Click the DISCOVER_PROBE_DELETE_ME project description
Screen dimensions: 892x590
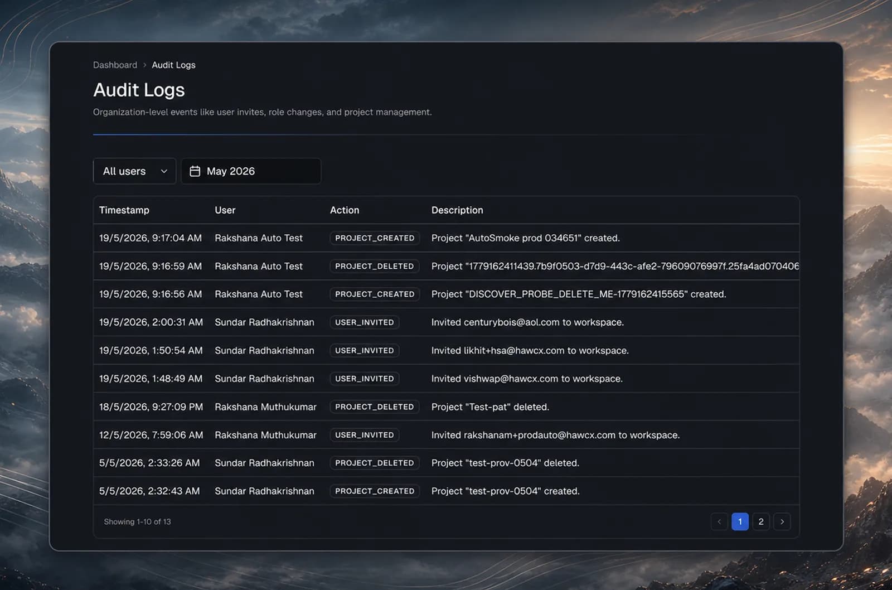coord(579,294)
